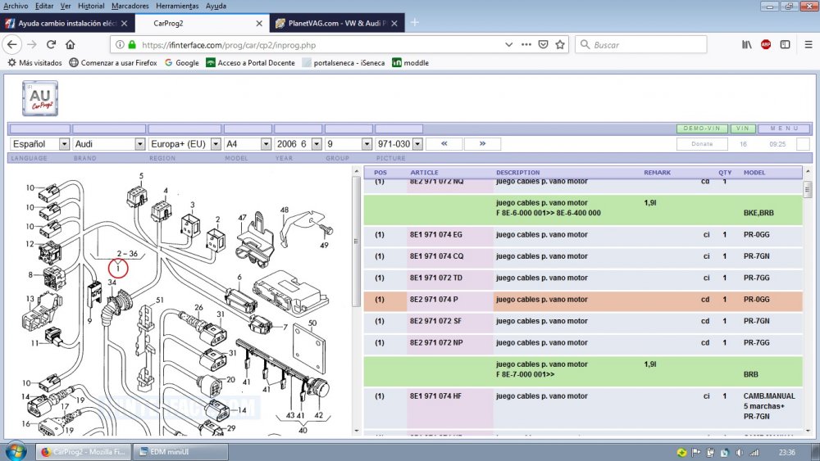Close the CarProg2 tab

259,24
